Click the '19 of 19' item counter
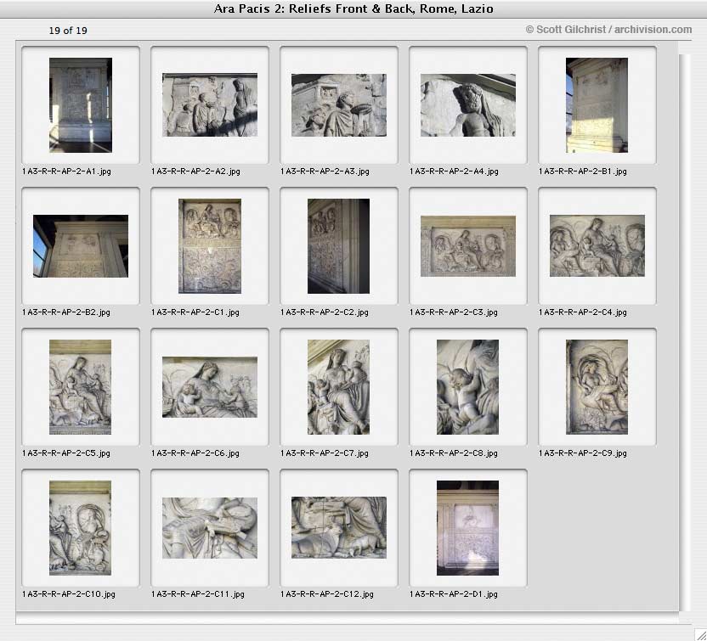Image resolution: width=707 pixels, height=641 pixels. point(68,31)
